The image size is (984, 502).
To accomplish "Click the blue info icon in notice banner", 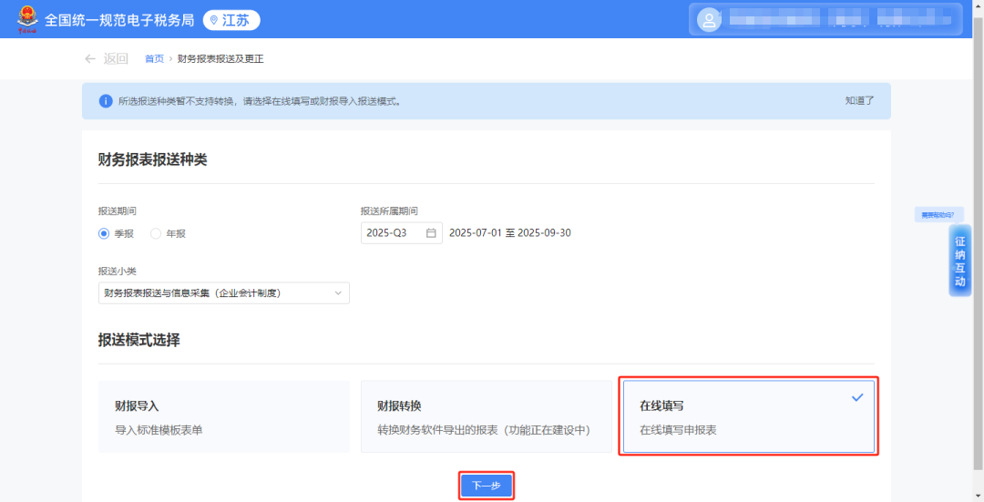I will 105,101.
